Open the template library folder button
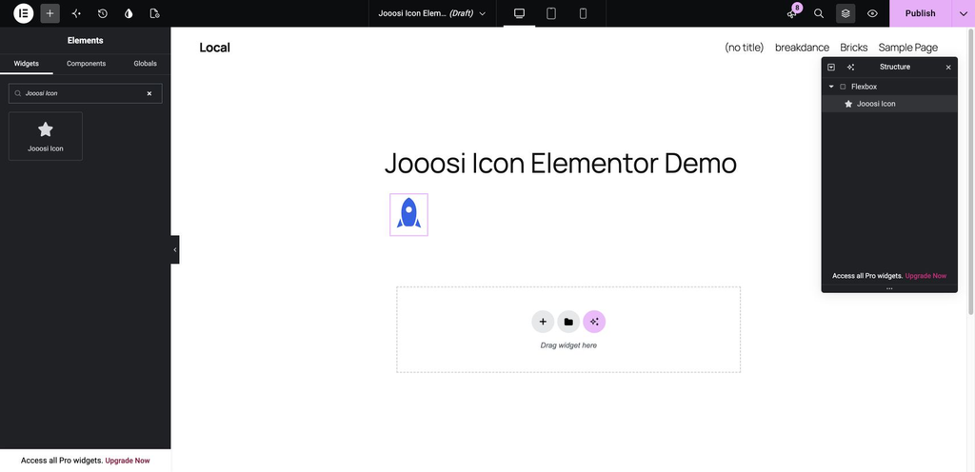The image size is (975, 472). tap(568, 322)
